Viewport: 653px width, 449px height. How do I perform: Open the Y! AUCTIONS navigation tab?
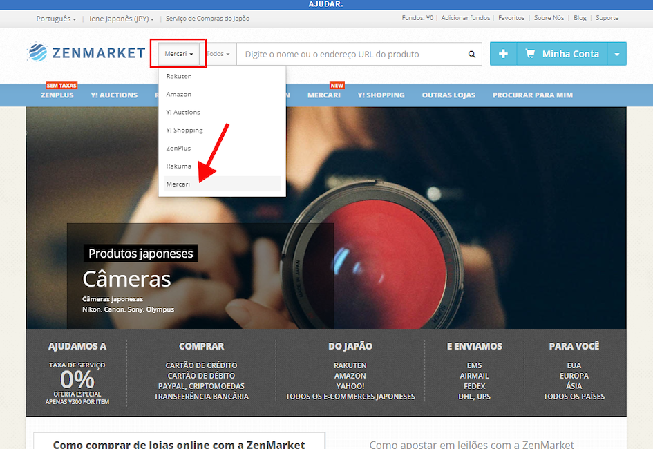[x=114, y=95]
